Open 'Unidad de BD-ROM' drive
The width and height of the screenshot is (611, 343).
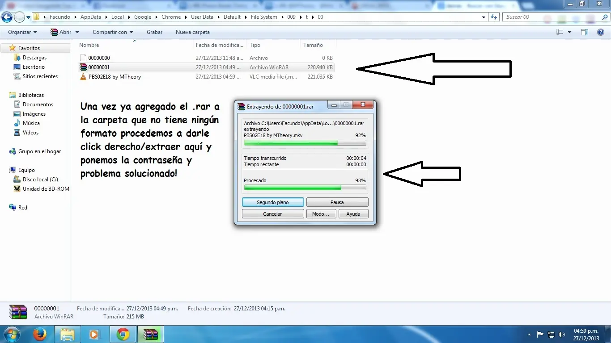point(46,189)
